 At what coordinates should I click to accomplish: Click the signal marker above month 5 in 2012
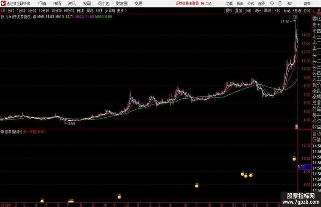pyautogui.click(x=42, y=201)
